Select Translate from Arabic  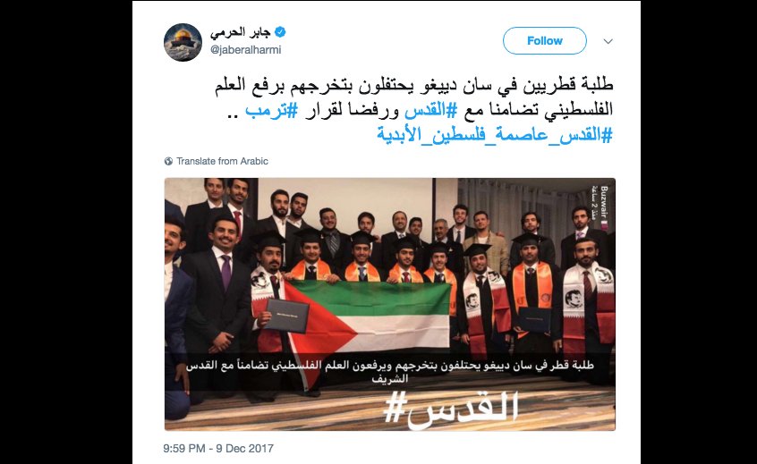222,161
